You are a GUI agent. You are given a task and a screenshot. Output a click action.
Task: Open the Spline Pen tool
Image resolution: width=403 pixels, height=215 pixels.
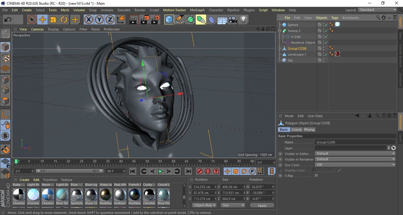coord(180,20)
